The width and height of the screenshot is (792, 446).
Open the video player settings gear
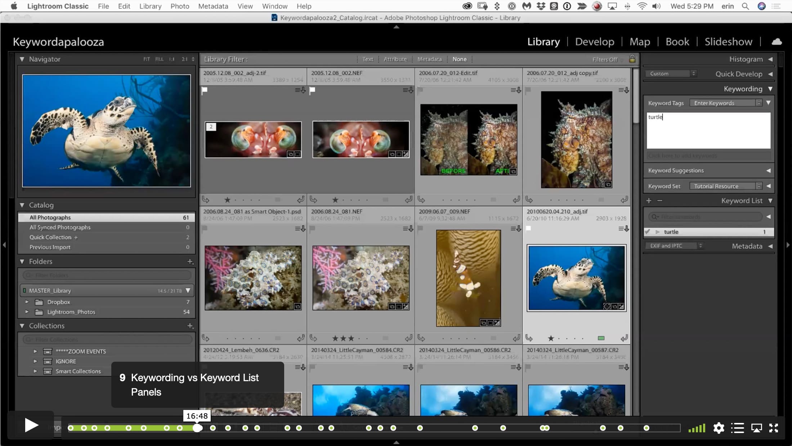coord(719,428)
